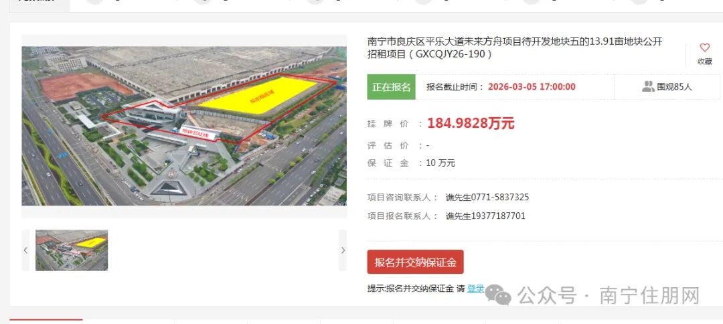
Task: Click signup contact number 19377187701
Action: click(x=497, y=216)
